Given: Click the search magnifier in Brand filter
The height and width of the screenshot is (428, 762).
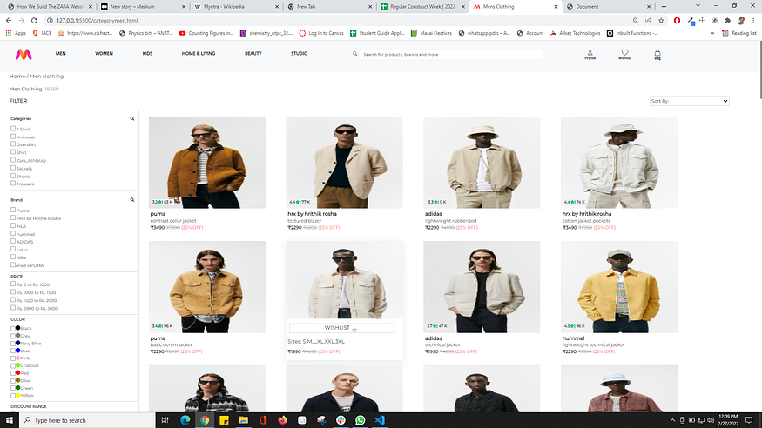Looking at the screenshot, I should coord(132,199).
